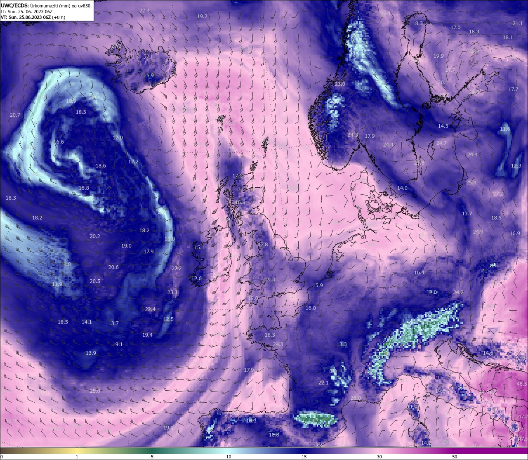Click the map value '24.7'

point(441,143)
